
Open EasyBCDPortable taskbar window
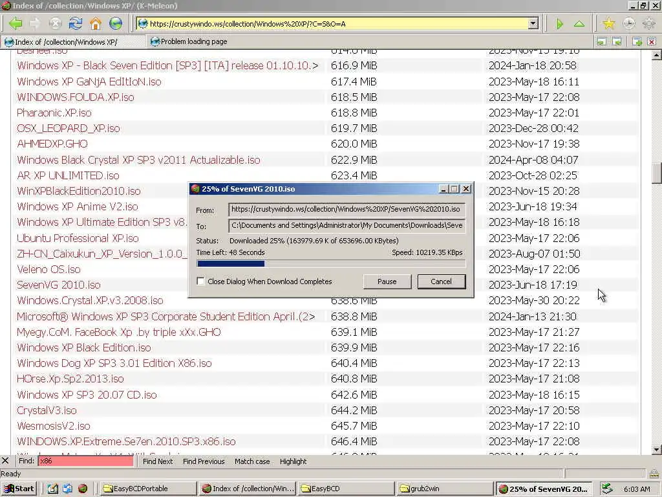click(148, 489)
